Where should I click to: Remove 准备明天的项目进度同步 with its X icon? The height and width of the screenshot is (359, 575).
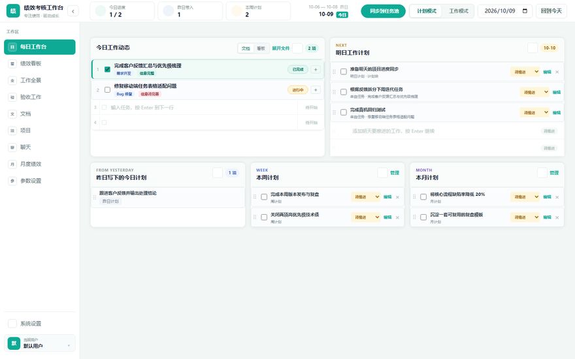(x=557, y=72)
